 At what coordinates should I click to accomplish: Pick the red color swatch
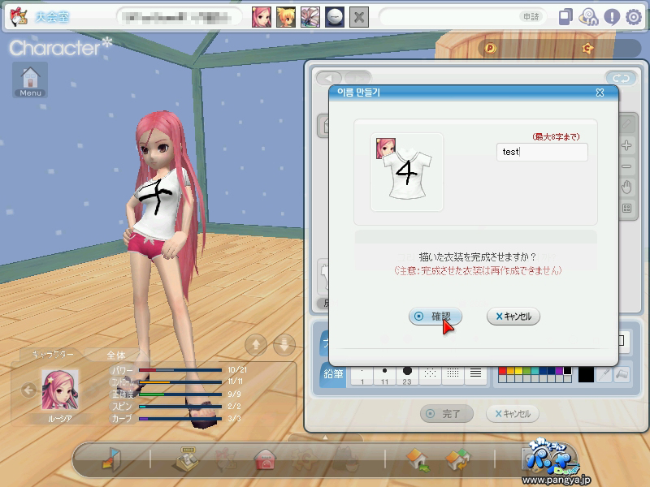coord(502,371)
